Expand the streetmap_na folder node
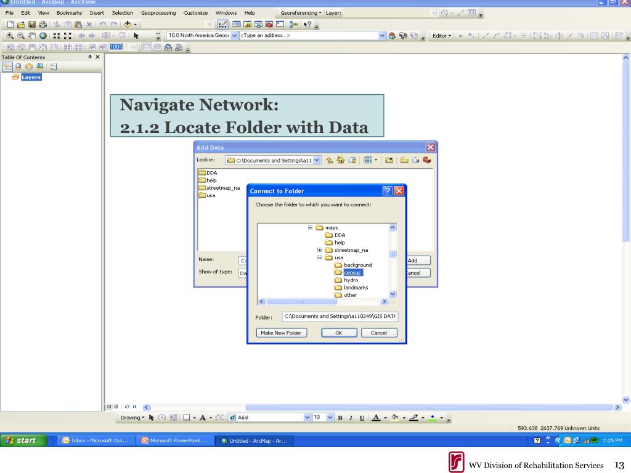Screen dimensions: 631x473 (320, 250)
